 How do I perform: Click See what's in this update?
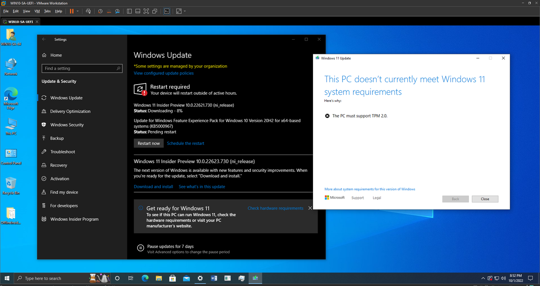coord(202,187)
